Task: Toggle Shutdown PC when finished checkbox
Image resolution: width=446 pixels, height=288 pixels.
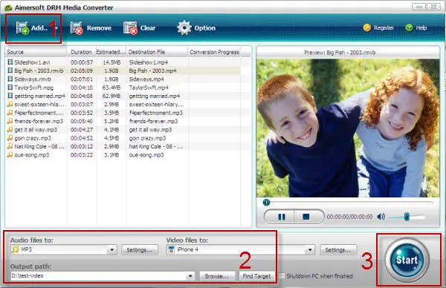Action: (282, 276)
